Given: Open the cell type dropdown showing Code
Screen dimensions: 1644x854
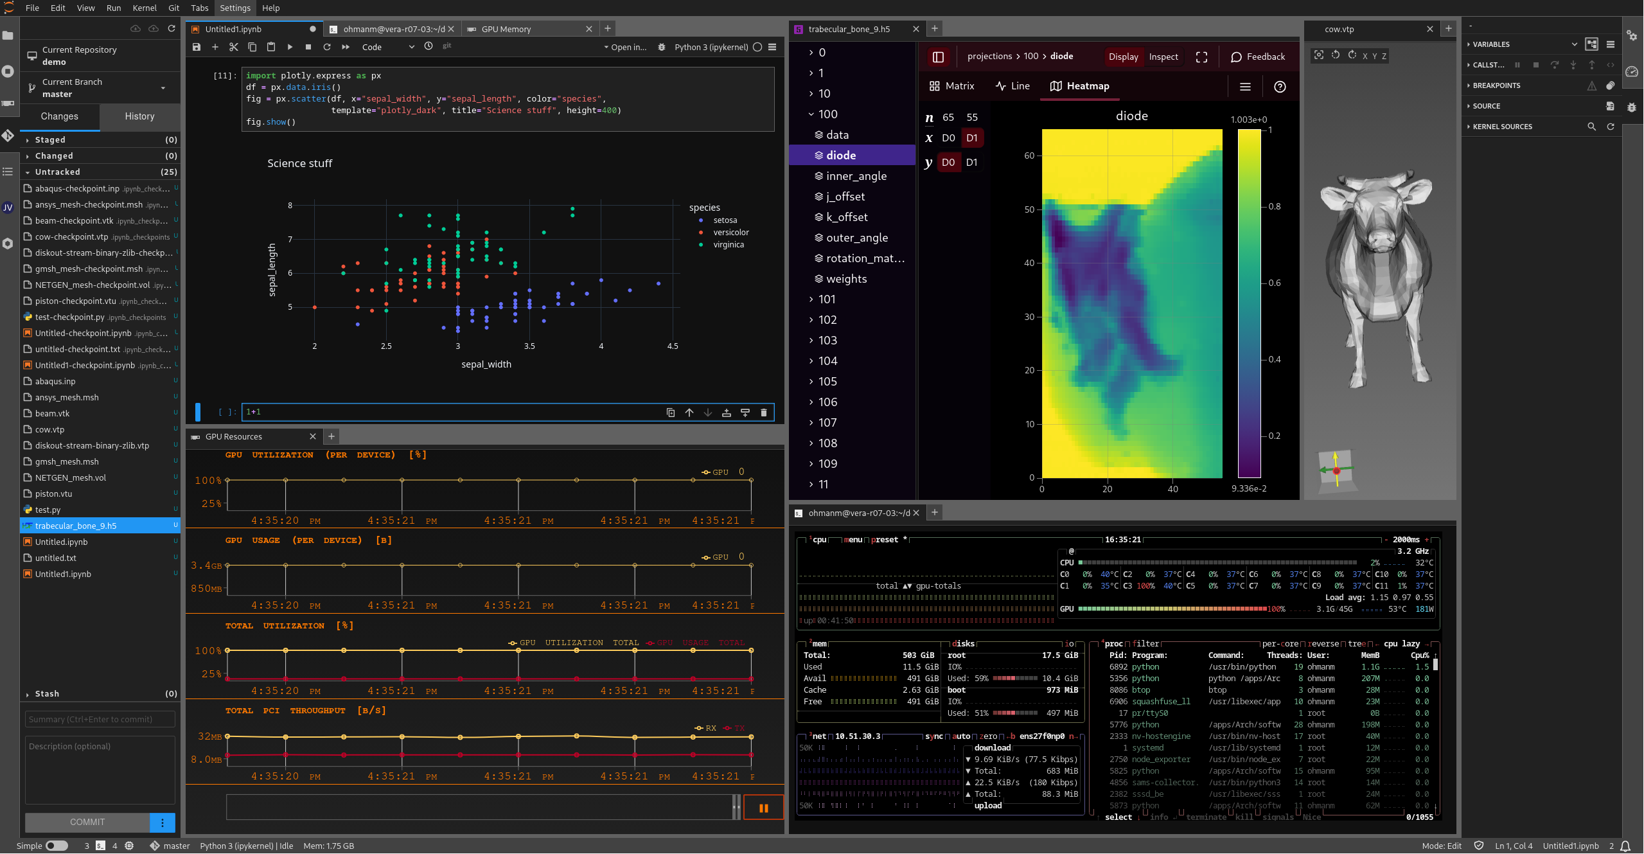Looking at the screenshot, I should 385,47.
